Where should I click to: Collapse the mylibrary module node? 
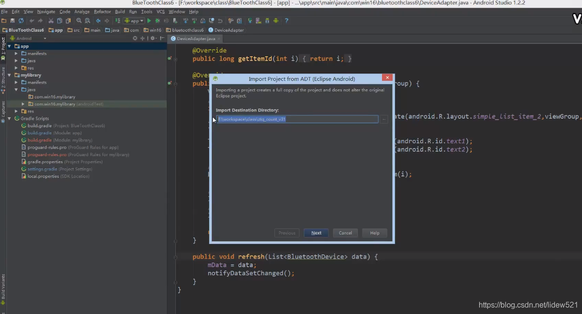[9, 75]
